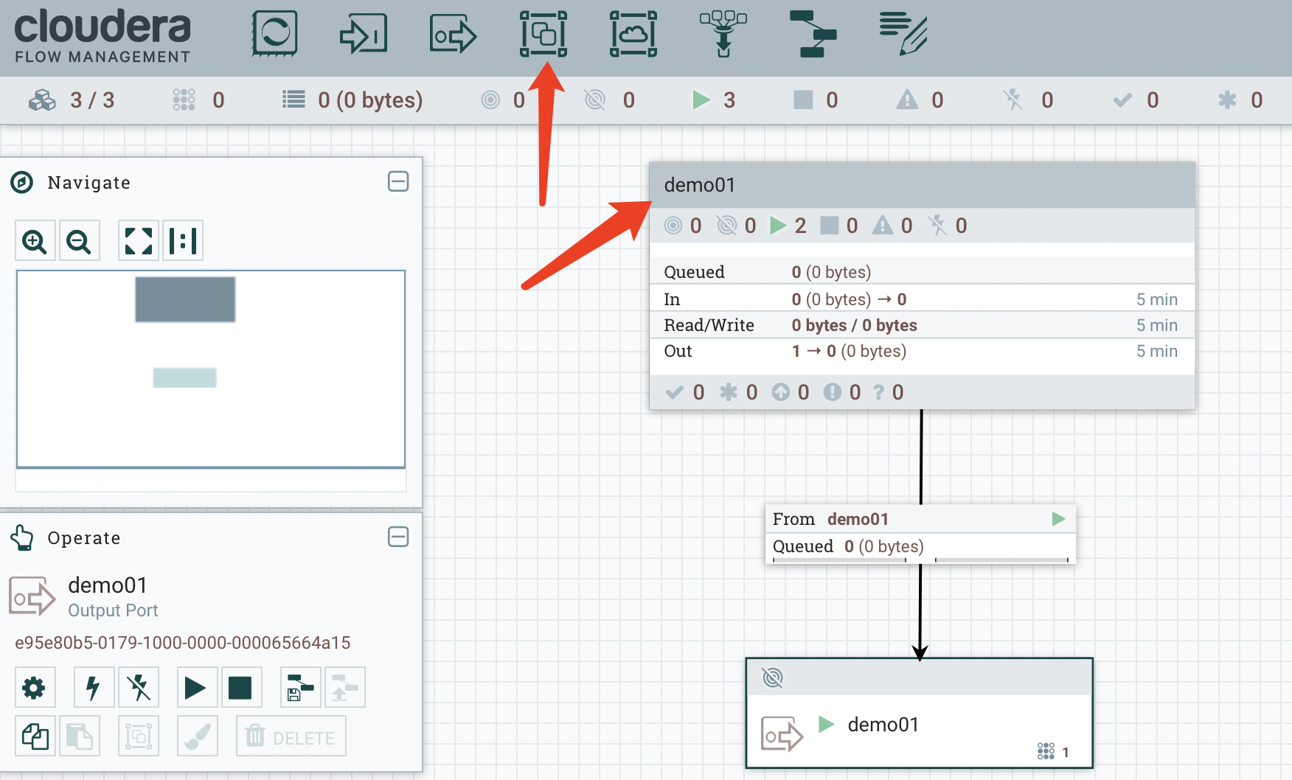Click the Read/Write row in demo01 group
1292x780 pixels.
922,325
